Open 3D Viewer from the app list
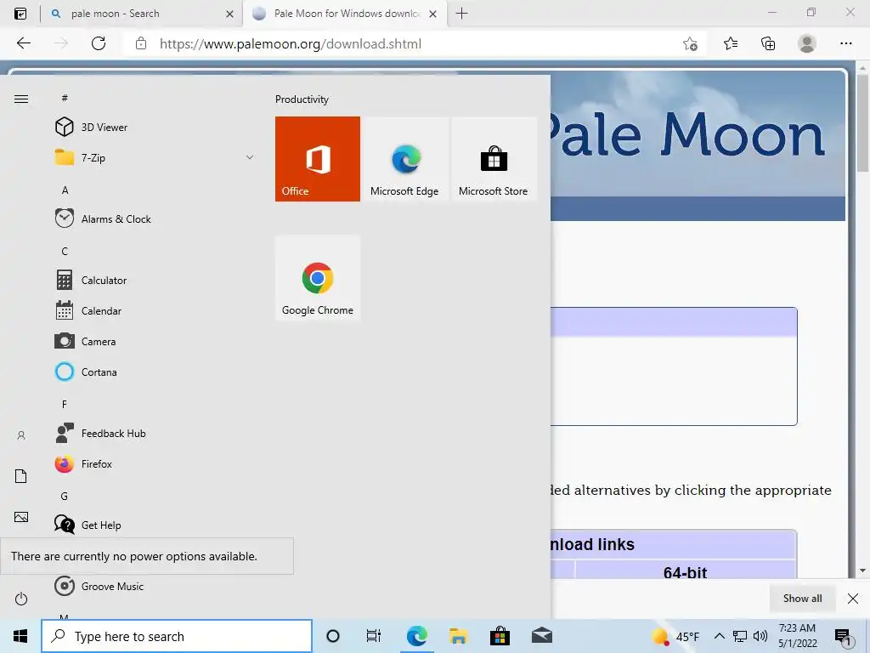This screenshot has width=870, height=653. tap(155, 128)
